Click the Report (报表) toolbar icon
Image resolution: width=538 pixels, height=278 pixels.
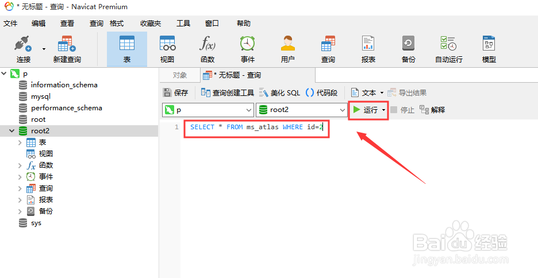[368, 49]
